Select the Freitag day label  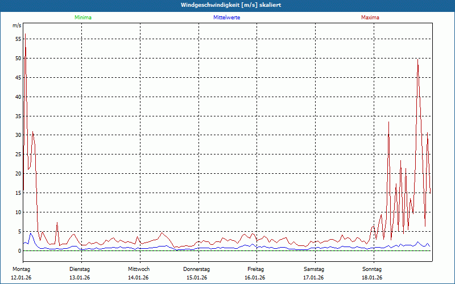[256, 269]
